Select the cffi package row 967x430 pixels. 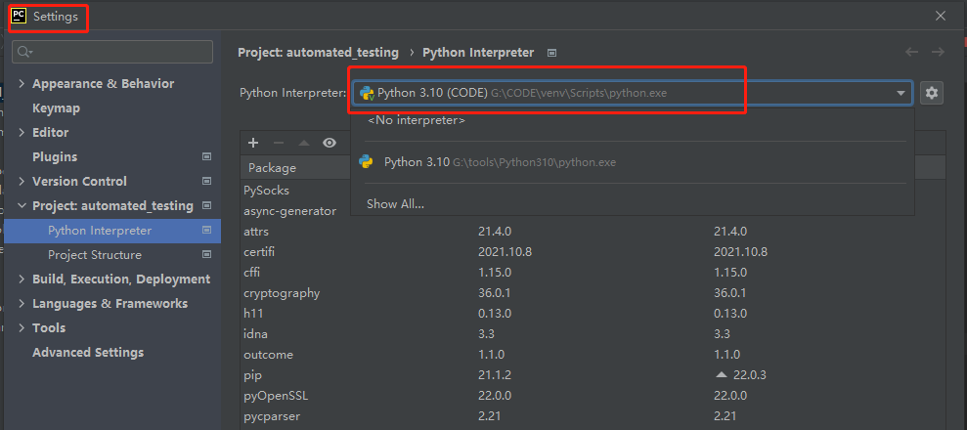click(x=593, y=273)
